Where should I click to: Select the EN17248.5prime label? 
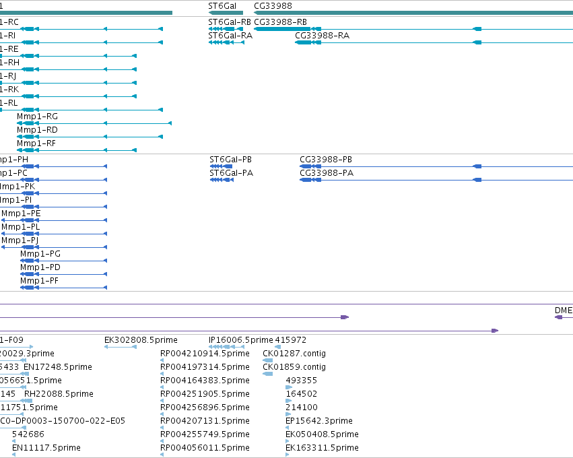[58, 367]
